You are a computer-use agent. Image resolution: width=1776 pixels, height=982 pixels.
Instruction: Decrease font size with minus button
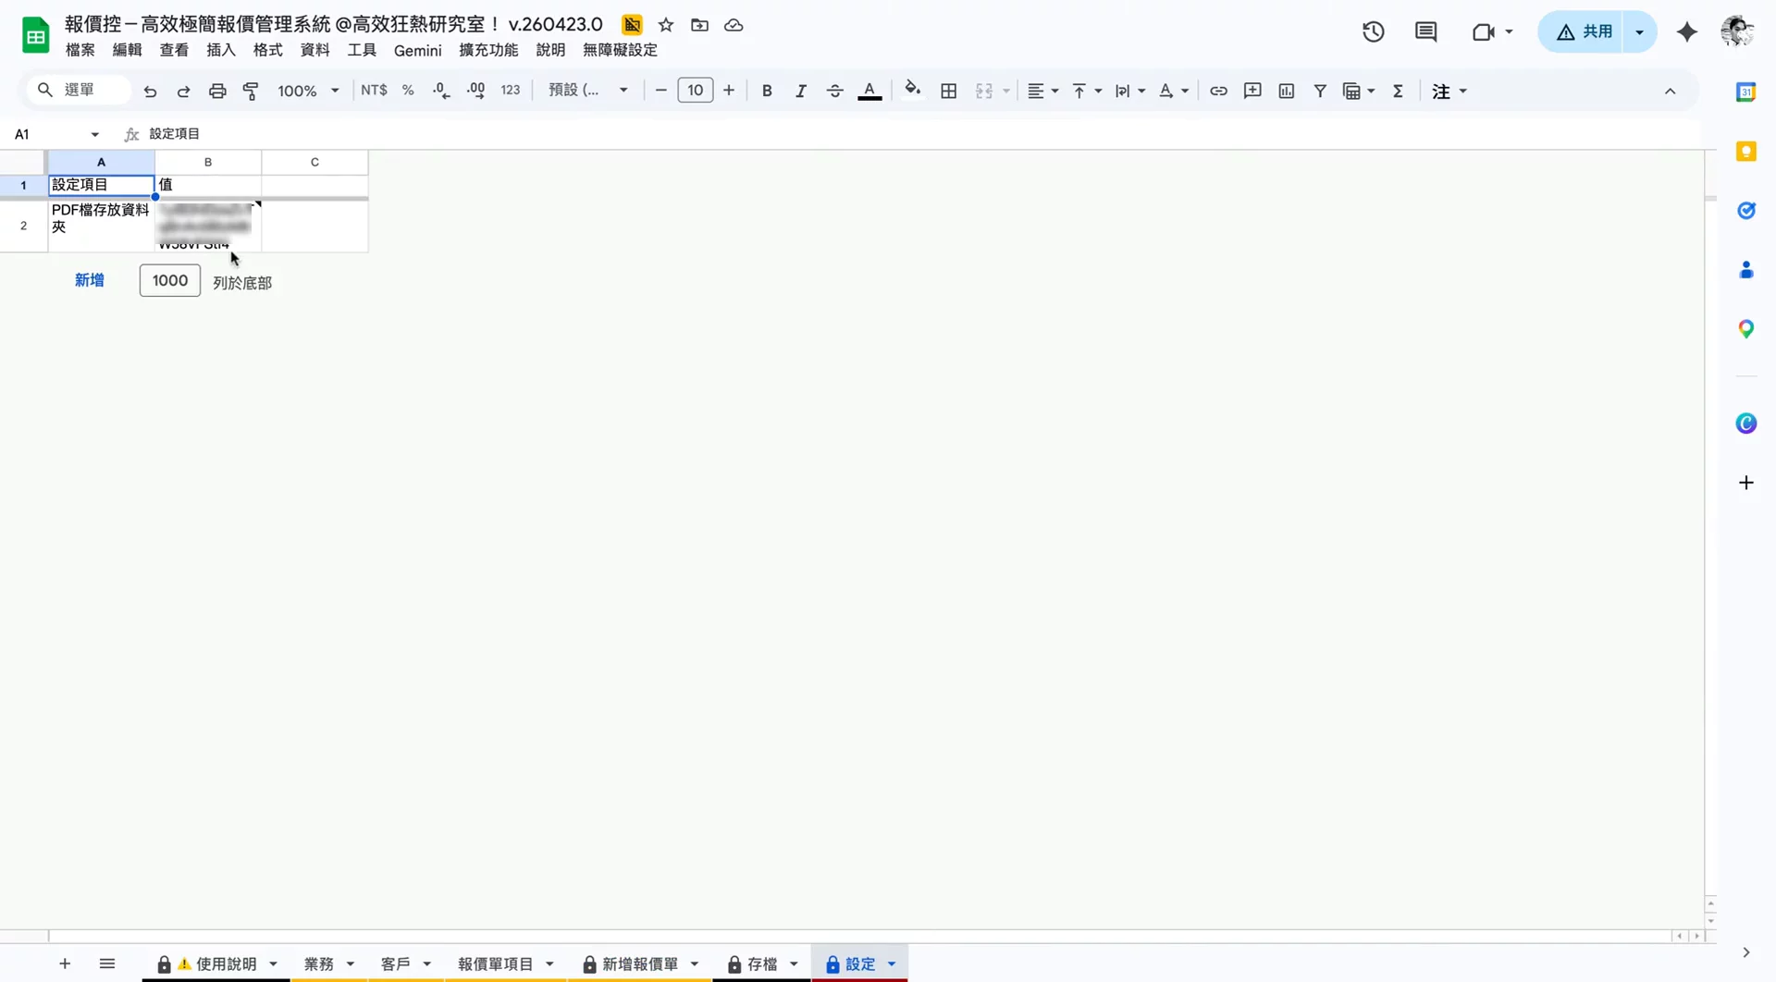coord(660,91)
